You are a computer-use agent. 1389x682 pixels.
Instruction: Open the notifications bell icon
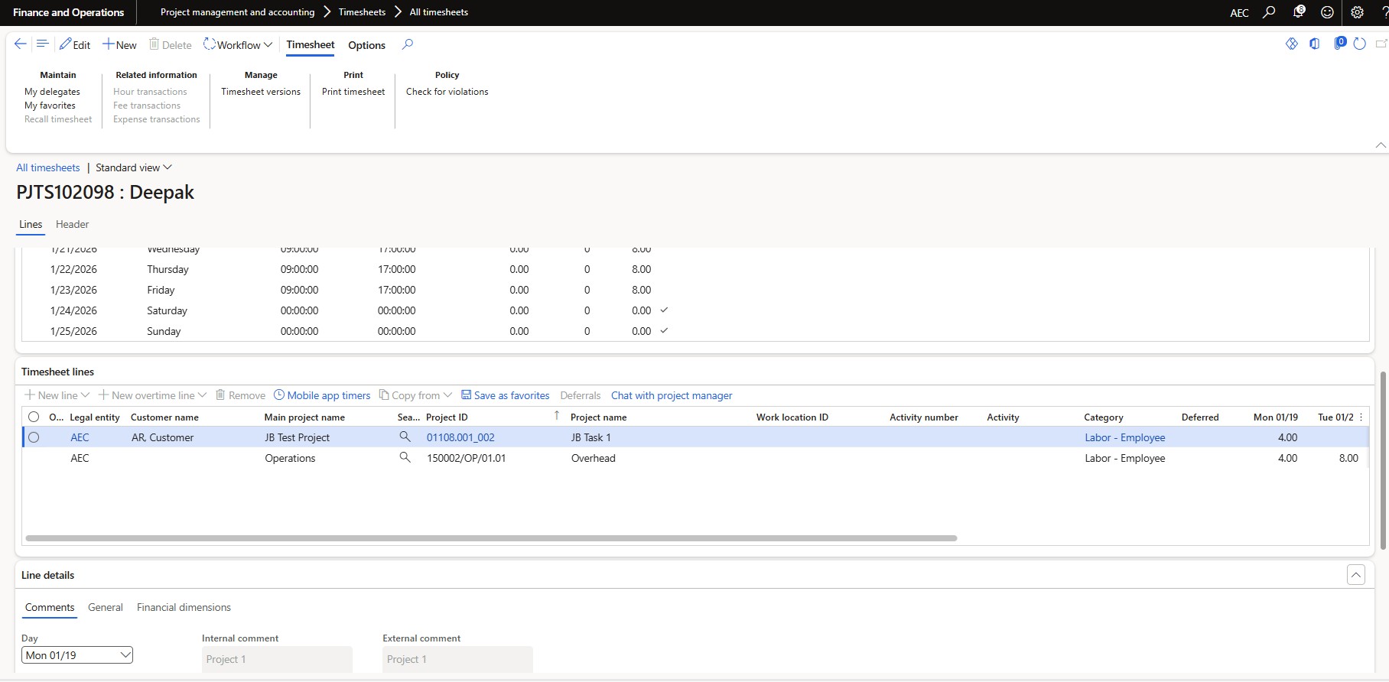1299,12
